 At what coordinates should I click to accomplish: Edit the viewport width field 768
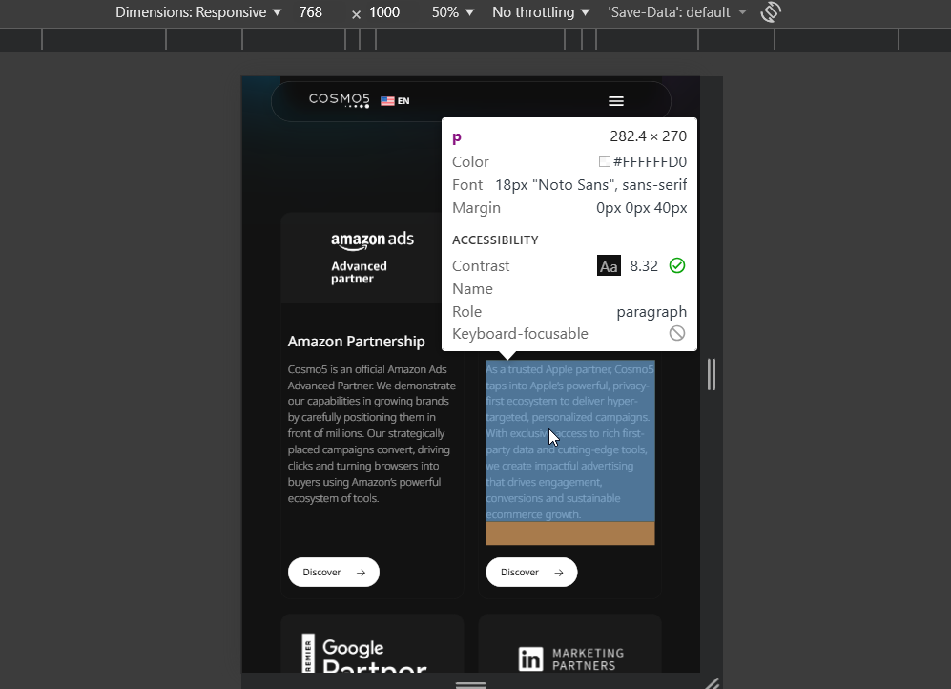pos(311,12)
